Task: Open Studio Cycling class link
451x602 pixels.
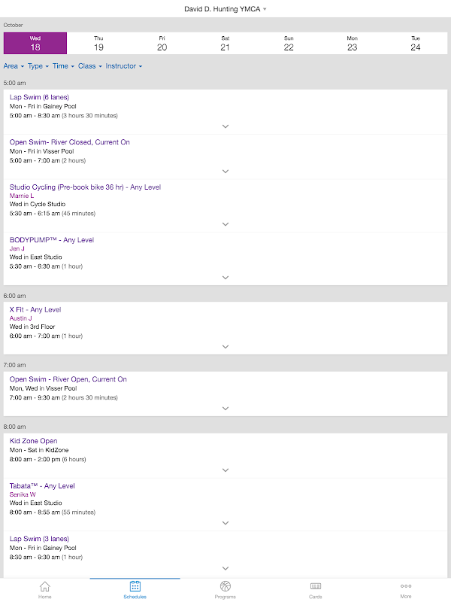Action: coord(85,187)
